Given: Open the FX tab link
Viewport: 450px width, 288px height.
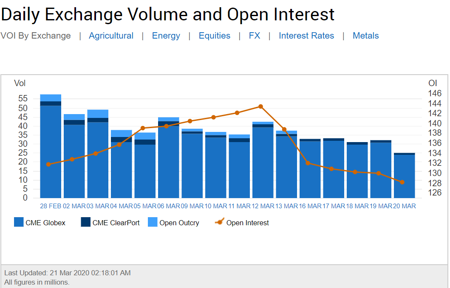Looking at the screenshot, I should click(254, 36).
